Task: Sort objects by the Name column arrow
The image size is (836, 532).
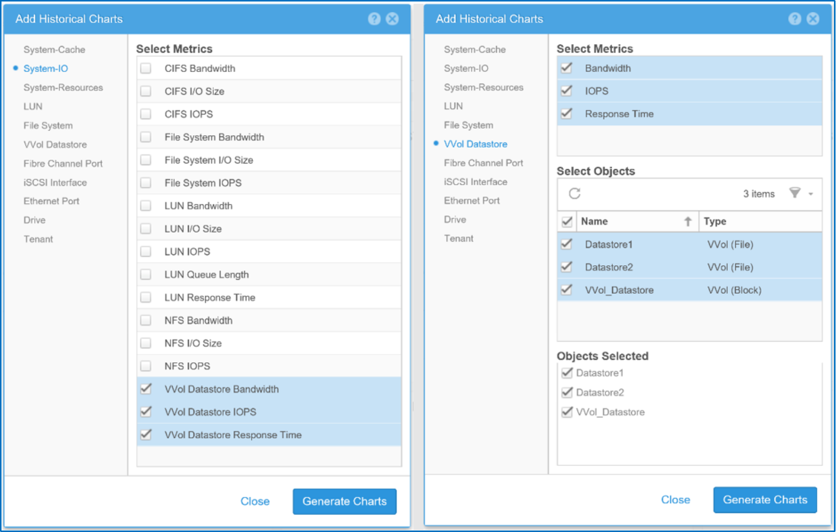Action: click(688, 221)
